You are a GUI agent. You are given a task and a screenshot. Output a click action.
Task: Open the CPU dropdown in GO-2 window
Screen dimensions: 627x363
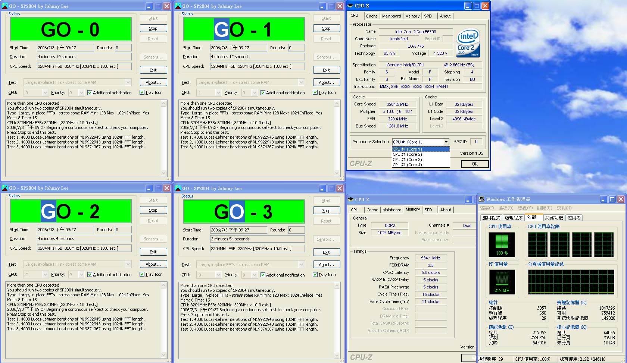[x=45, y=274]
